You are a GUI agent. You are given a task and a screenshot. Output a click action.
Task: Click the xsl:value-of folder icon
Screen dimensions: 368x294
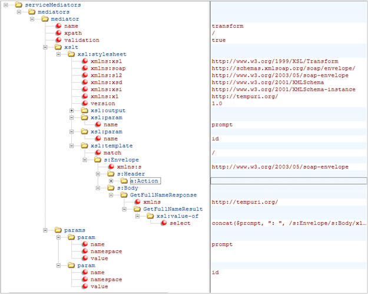point(150,216)
